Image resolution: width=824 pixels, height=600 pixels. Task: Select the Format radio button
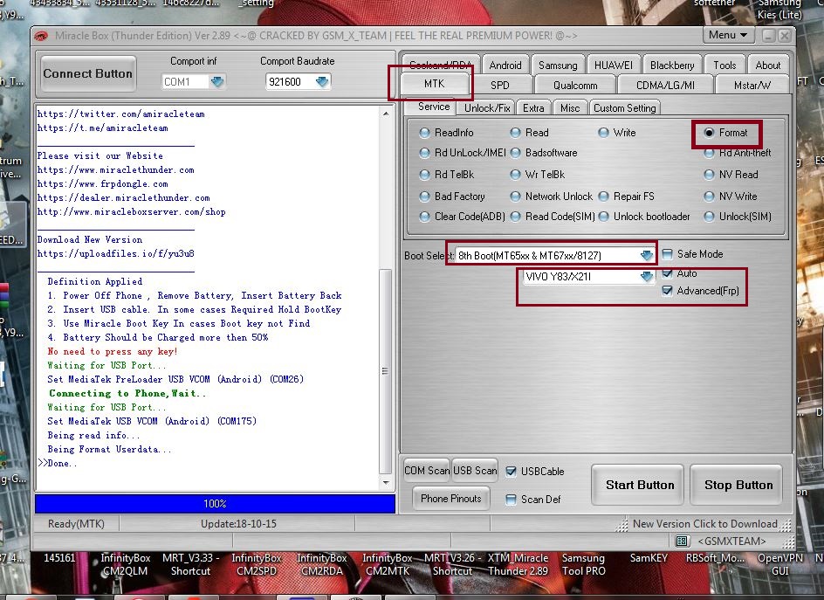click(710, 133)
